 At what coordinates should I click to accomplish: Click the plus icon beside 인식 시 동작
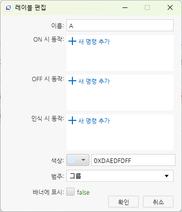point(72,120)
